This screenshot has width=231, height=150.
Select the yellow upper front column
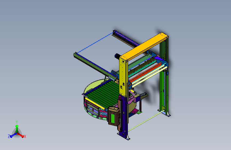(x=123, y=77)
